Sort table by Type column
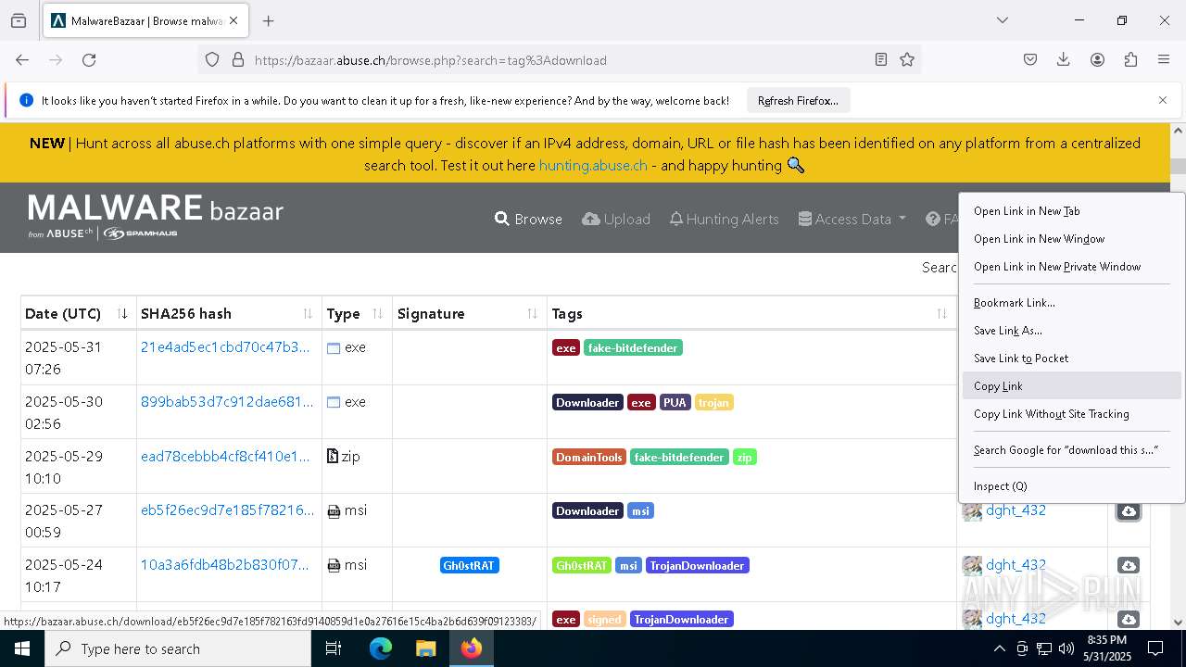Screen dimensions: 1186x667 coord(357,314)
